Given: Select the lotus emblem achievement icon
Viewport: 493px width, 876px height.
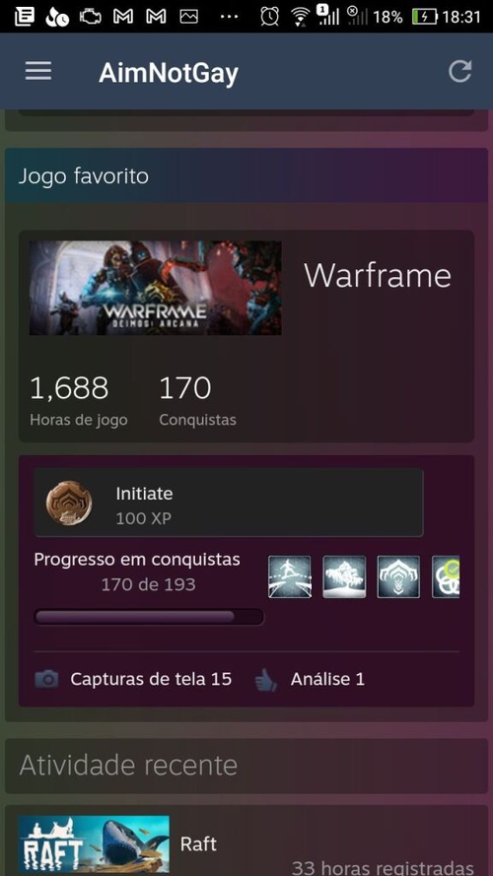Looking at the screenshot, I should click(398, 576).
